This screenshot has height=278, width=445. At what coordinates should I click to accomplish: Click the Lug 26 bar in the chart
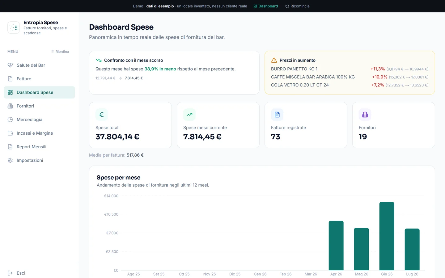pyautogui.click(x=412, y=249)
